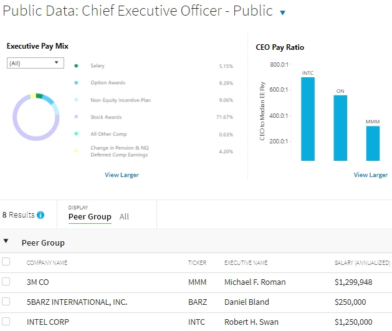Click the info icon beside 8 Results
This screenshot has height=331, width=392.
coord(41,215)
